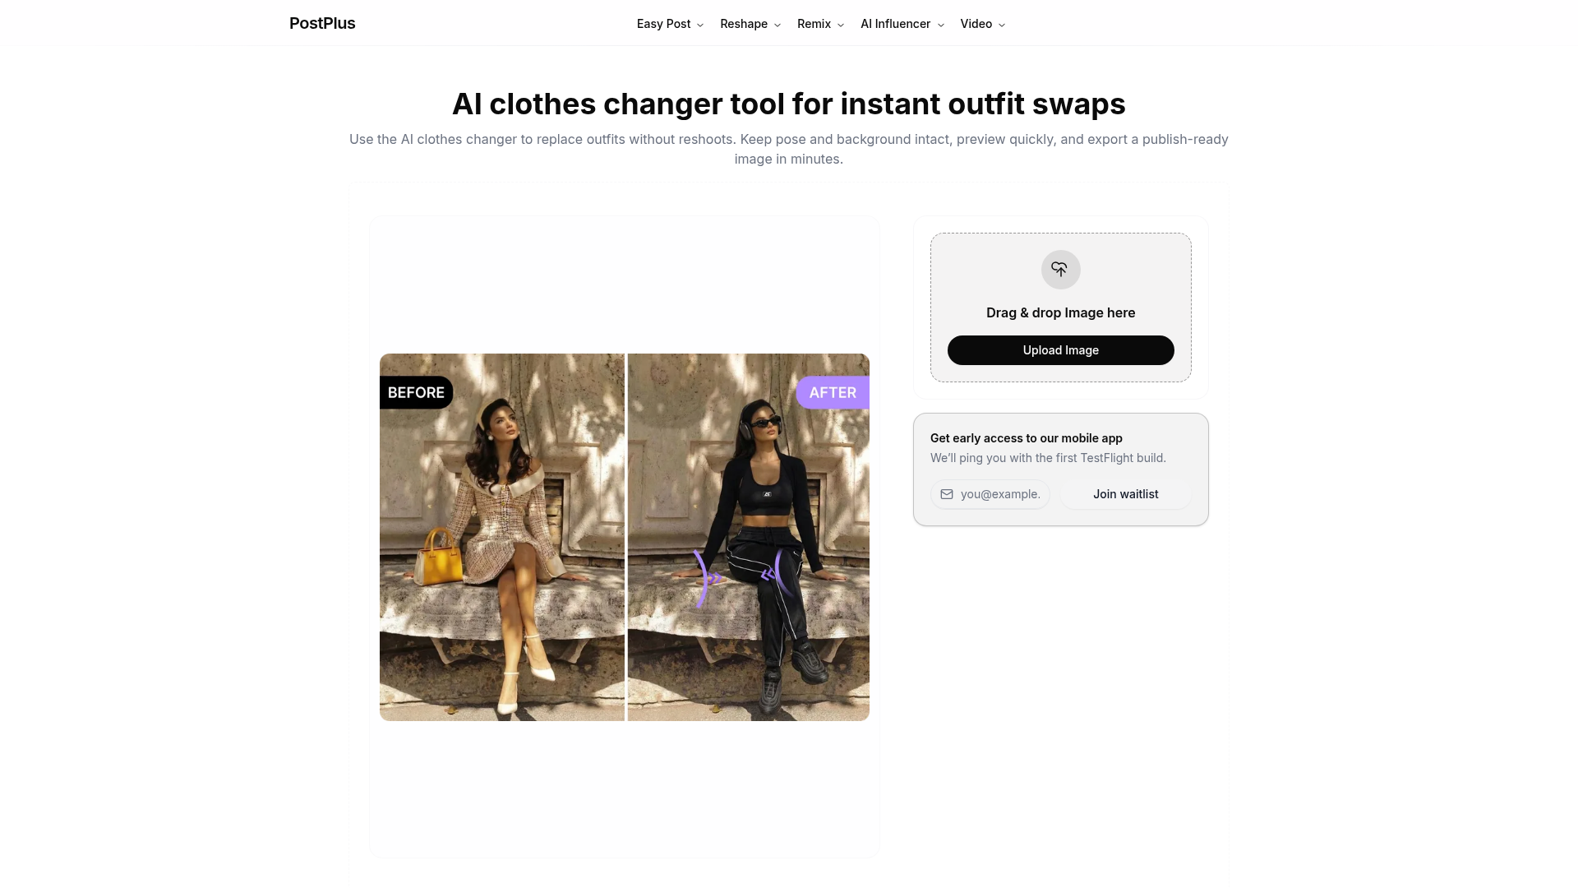Expand the Reshape dropdown chevron
Image resolution: width=1578 pixels, height=888 pixels.
777,25
